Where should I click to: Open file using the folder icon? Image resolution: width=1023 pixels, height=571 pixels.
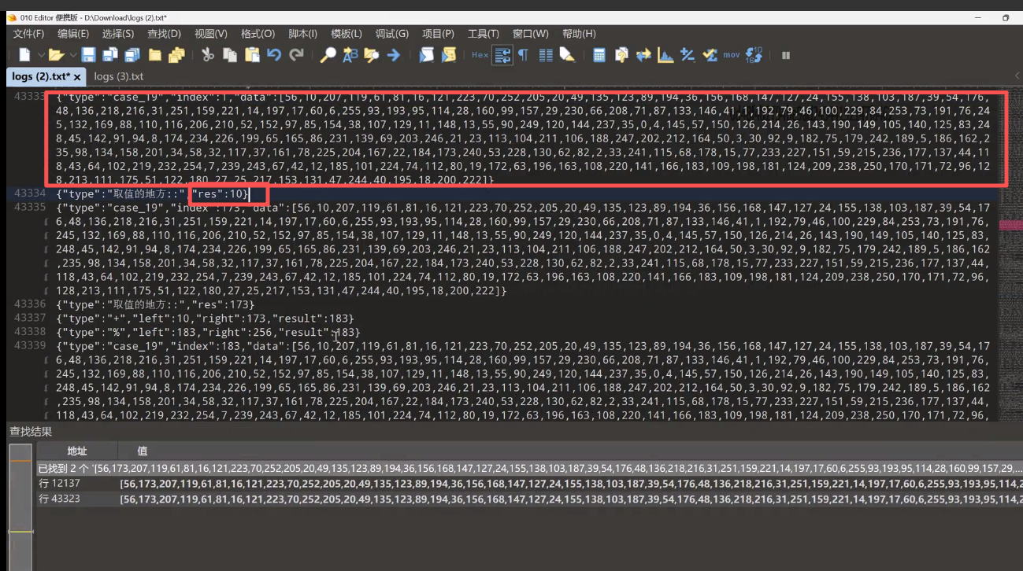coord(56,55)
